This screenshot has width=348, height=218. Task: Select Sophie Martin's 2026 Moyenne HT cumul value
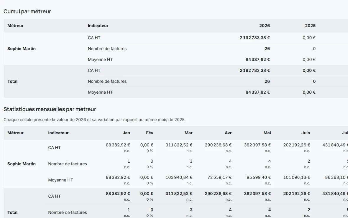pyautogui.click(x=258, y=60)
